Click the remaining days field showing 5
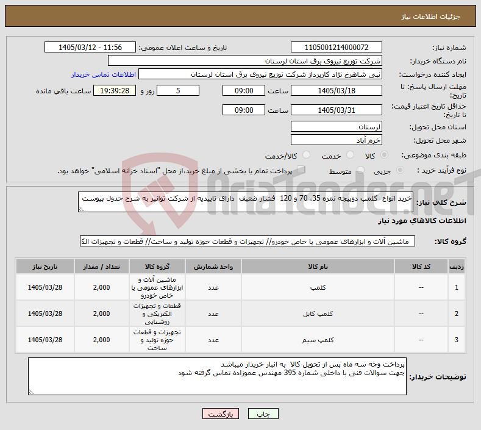The height and width of the screenshot is (430, 481). coord(178,90)
